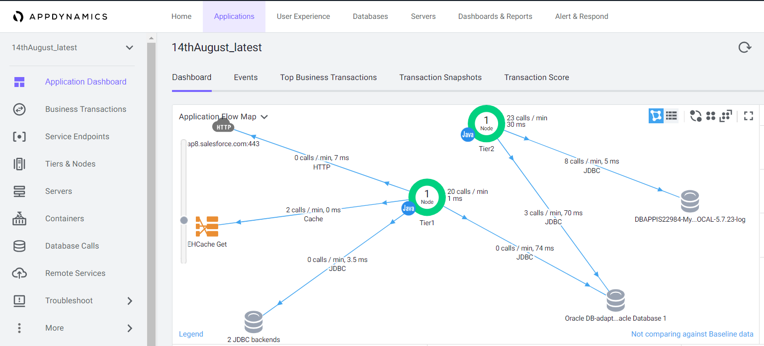Switch to flow map view icon
Viewport: 764px width, 346px height.
click(656, 116)
